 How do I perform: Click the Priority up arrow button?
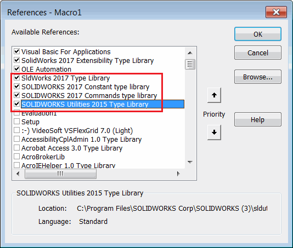(x=214, y=95)
